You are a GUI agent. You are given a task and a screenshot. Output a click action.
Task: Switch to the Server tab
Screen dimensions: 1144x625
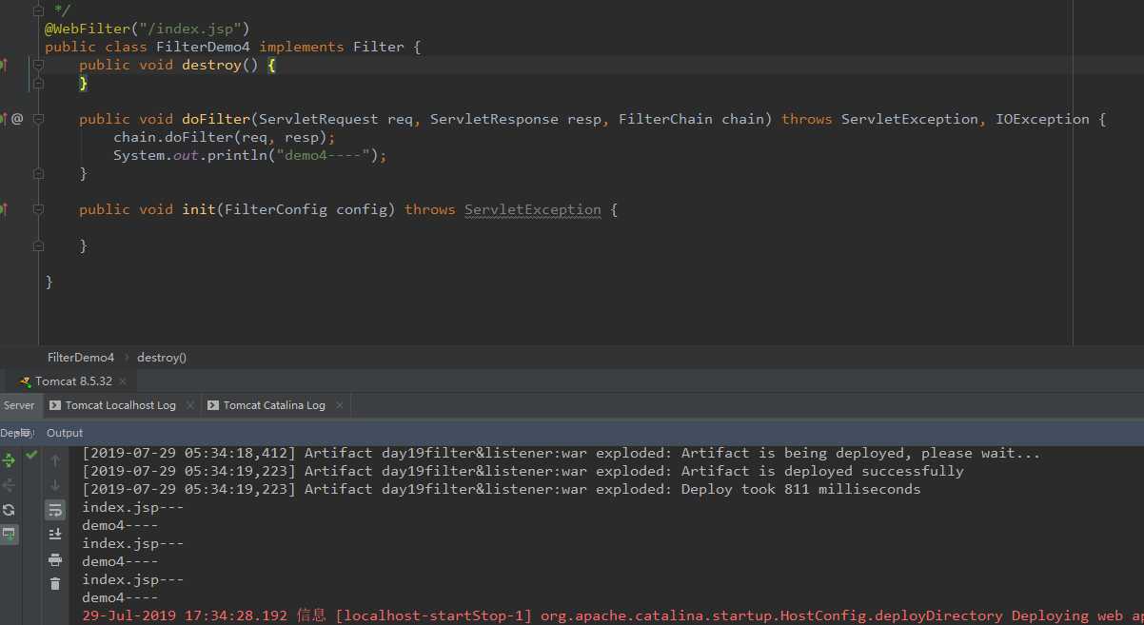click(x=19, y=405)
